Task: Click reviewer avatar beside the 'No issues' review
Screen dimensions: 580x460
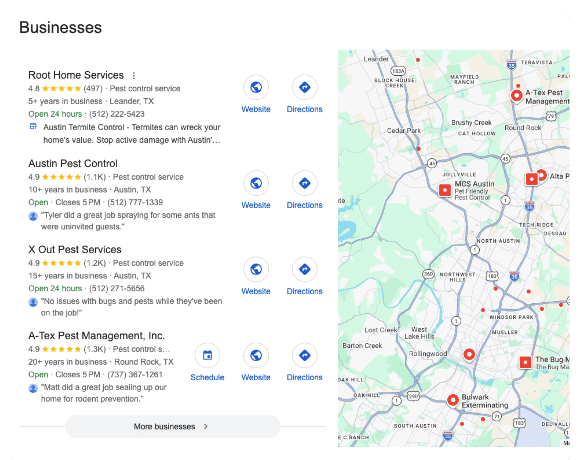Action: point(33,302)
